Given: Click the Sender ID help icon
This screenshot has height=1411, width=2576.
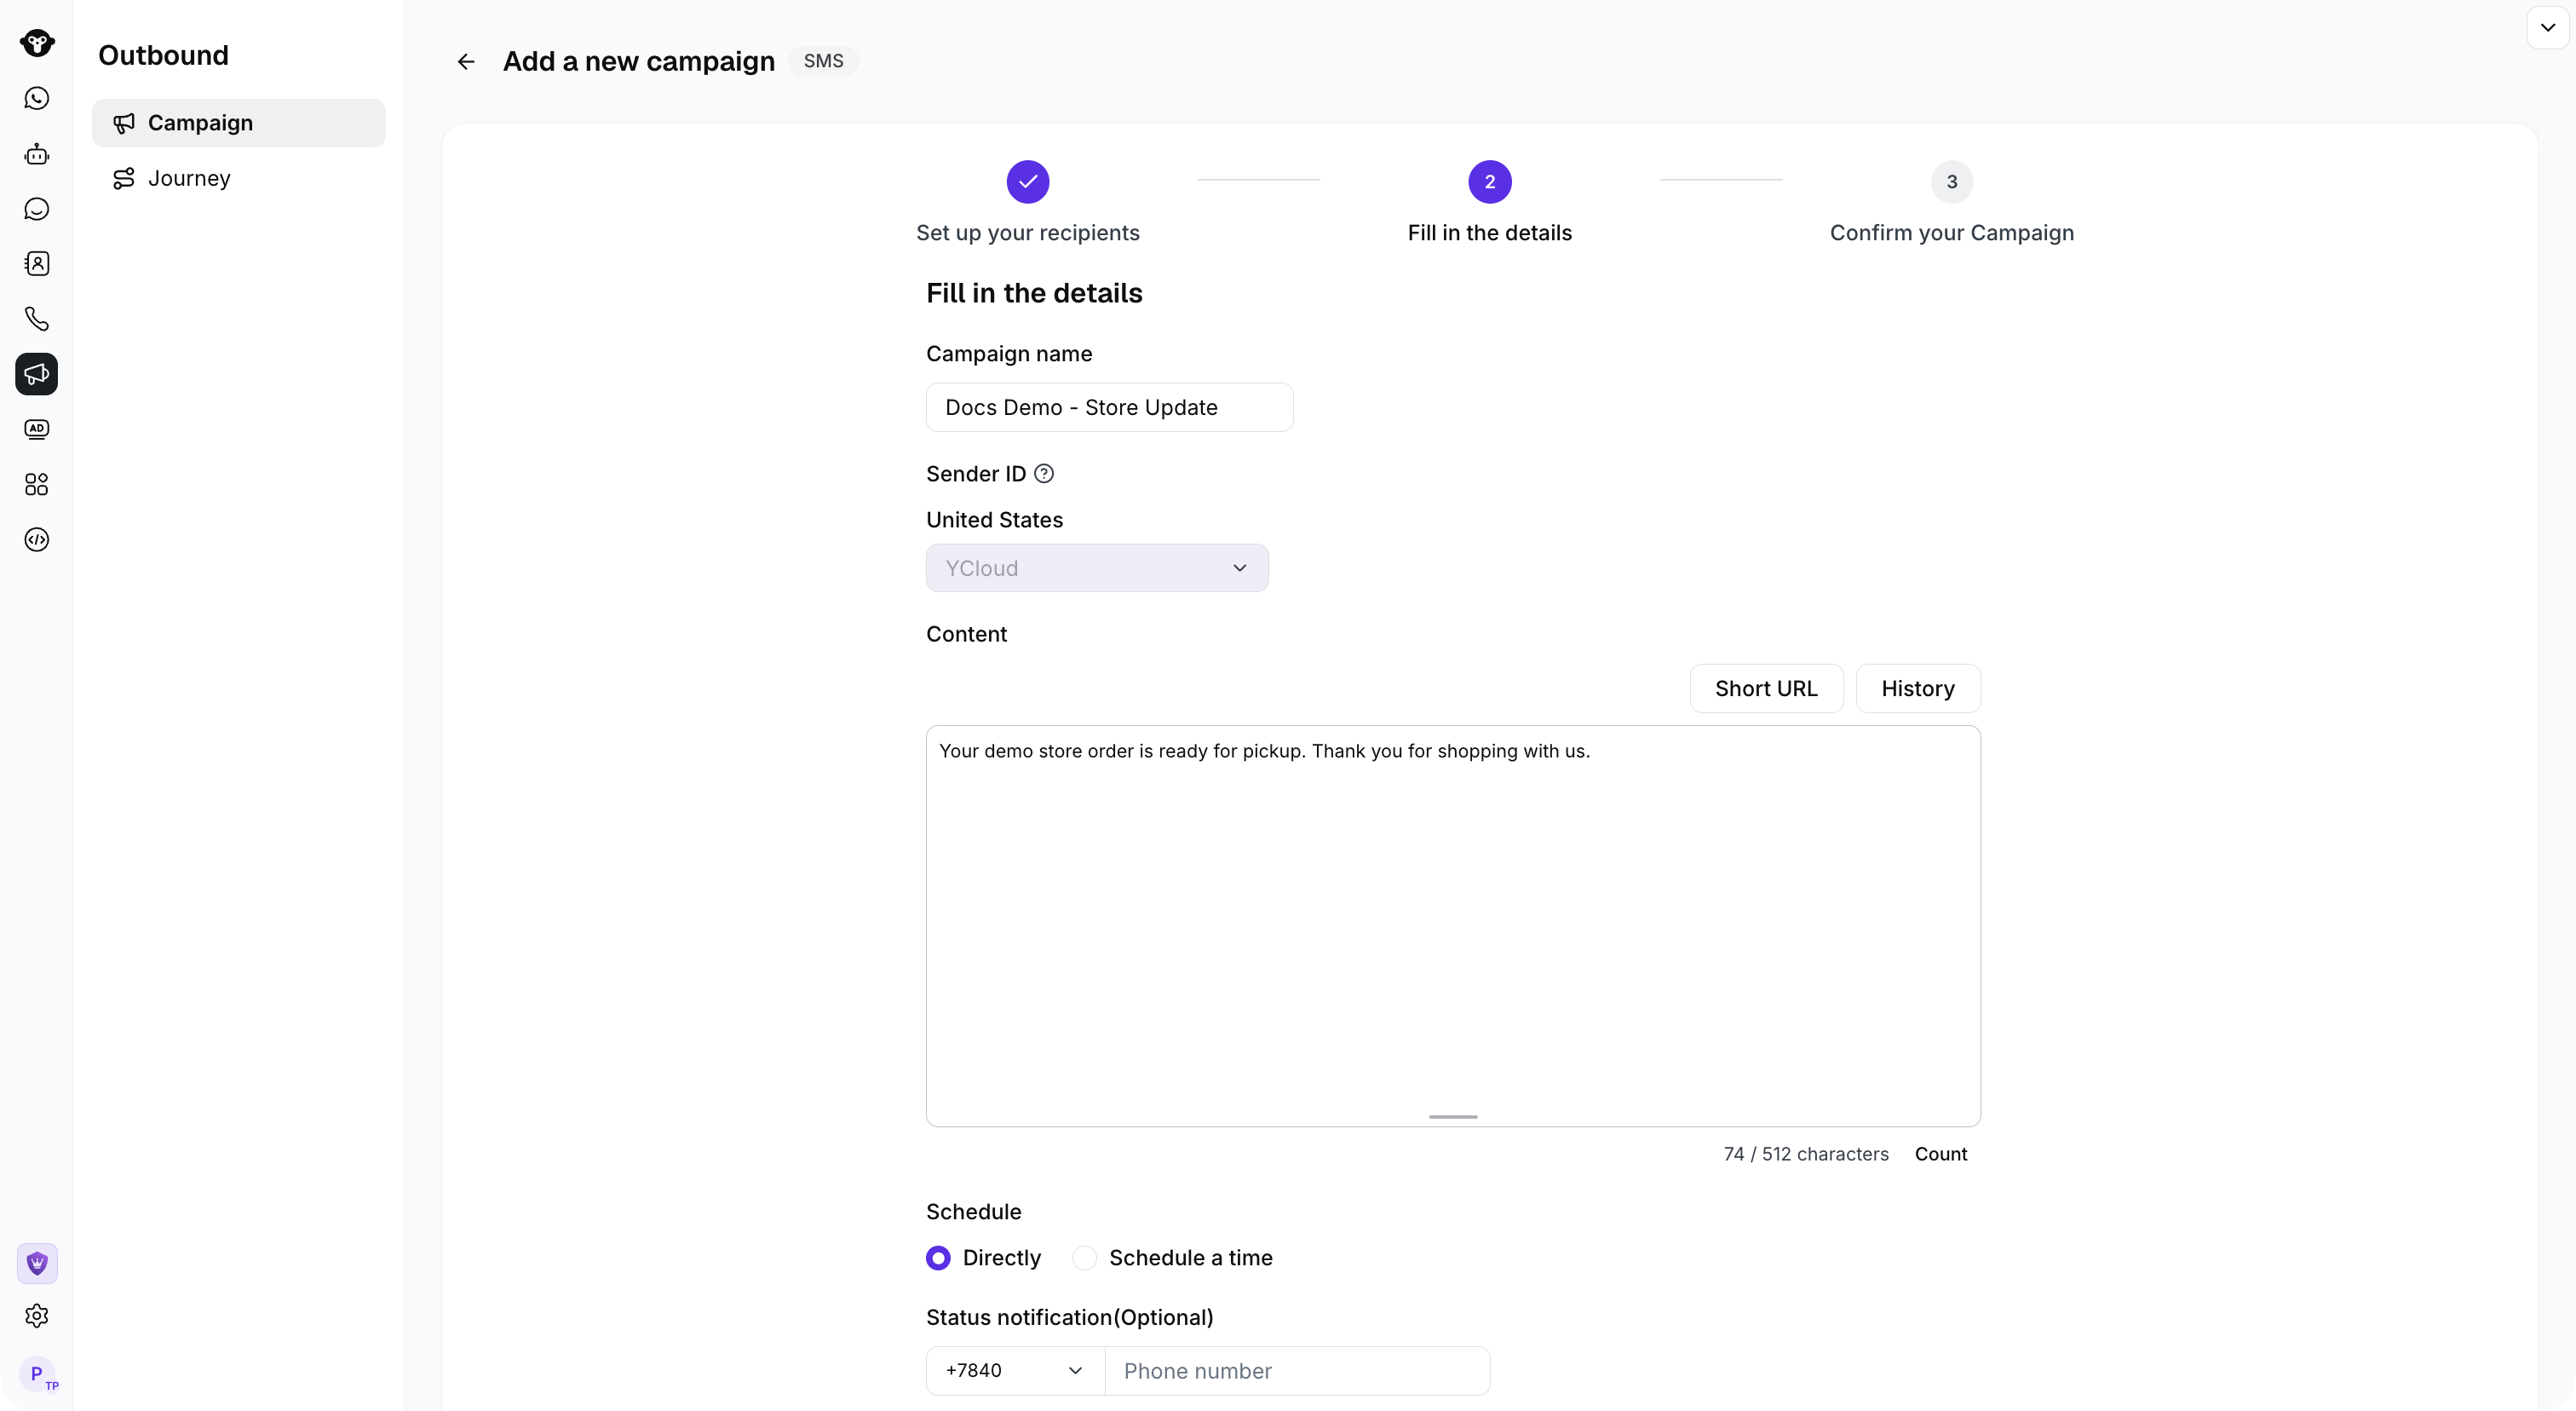Looking at the screenshot, I should coord(1044,474).
